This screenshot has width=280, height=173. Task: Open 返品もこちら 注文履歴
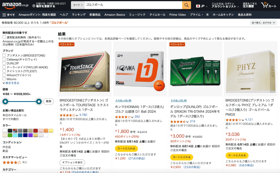tap(250, 5)
